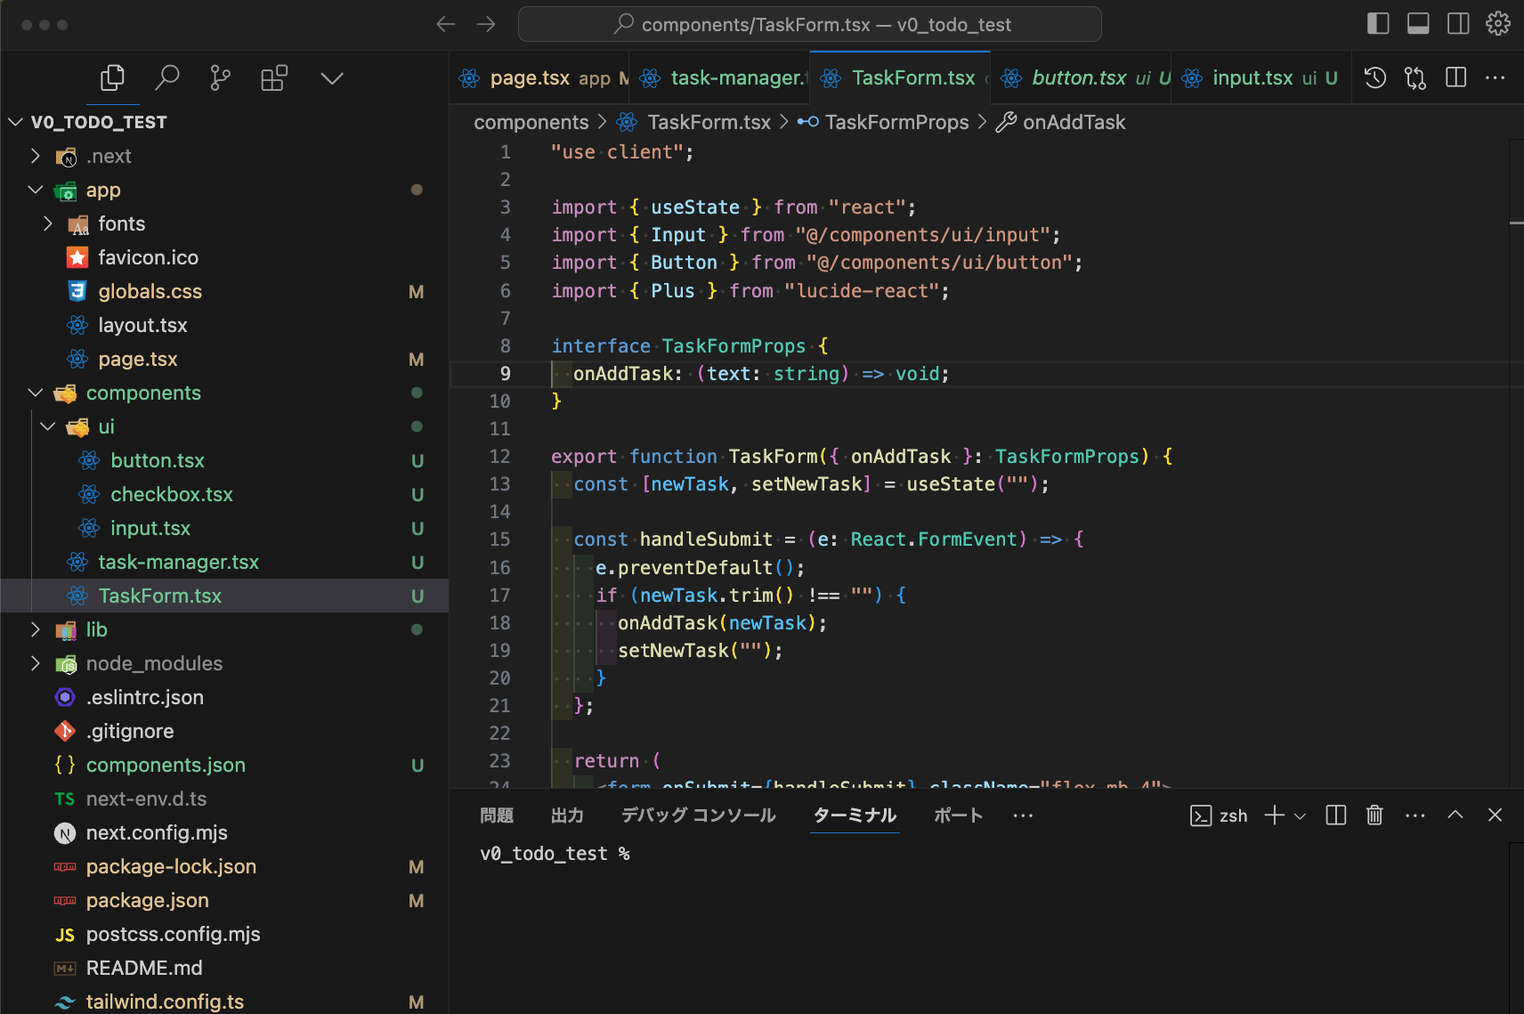Viewport: 1524px width, 1014px height.
Task: Switch to the 問題 panel tab
Action: coord(496,815)
